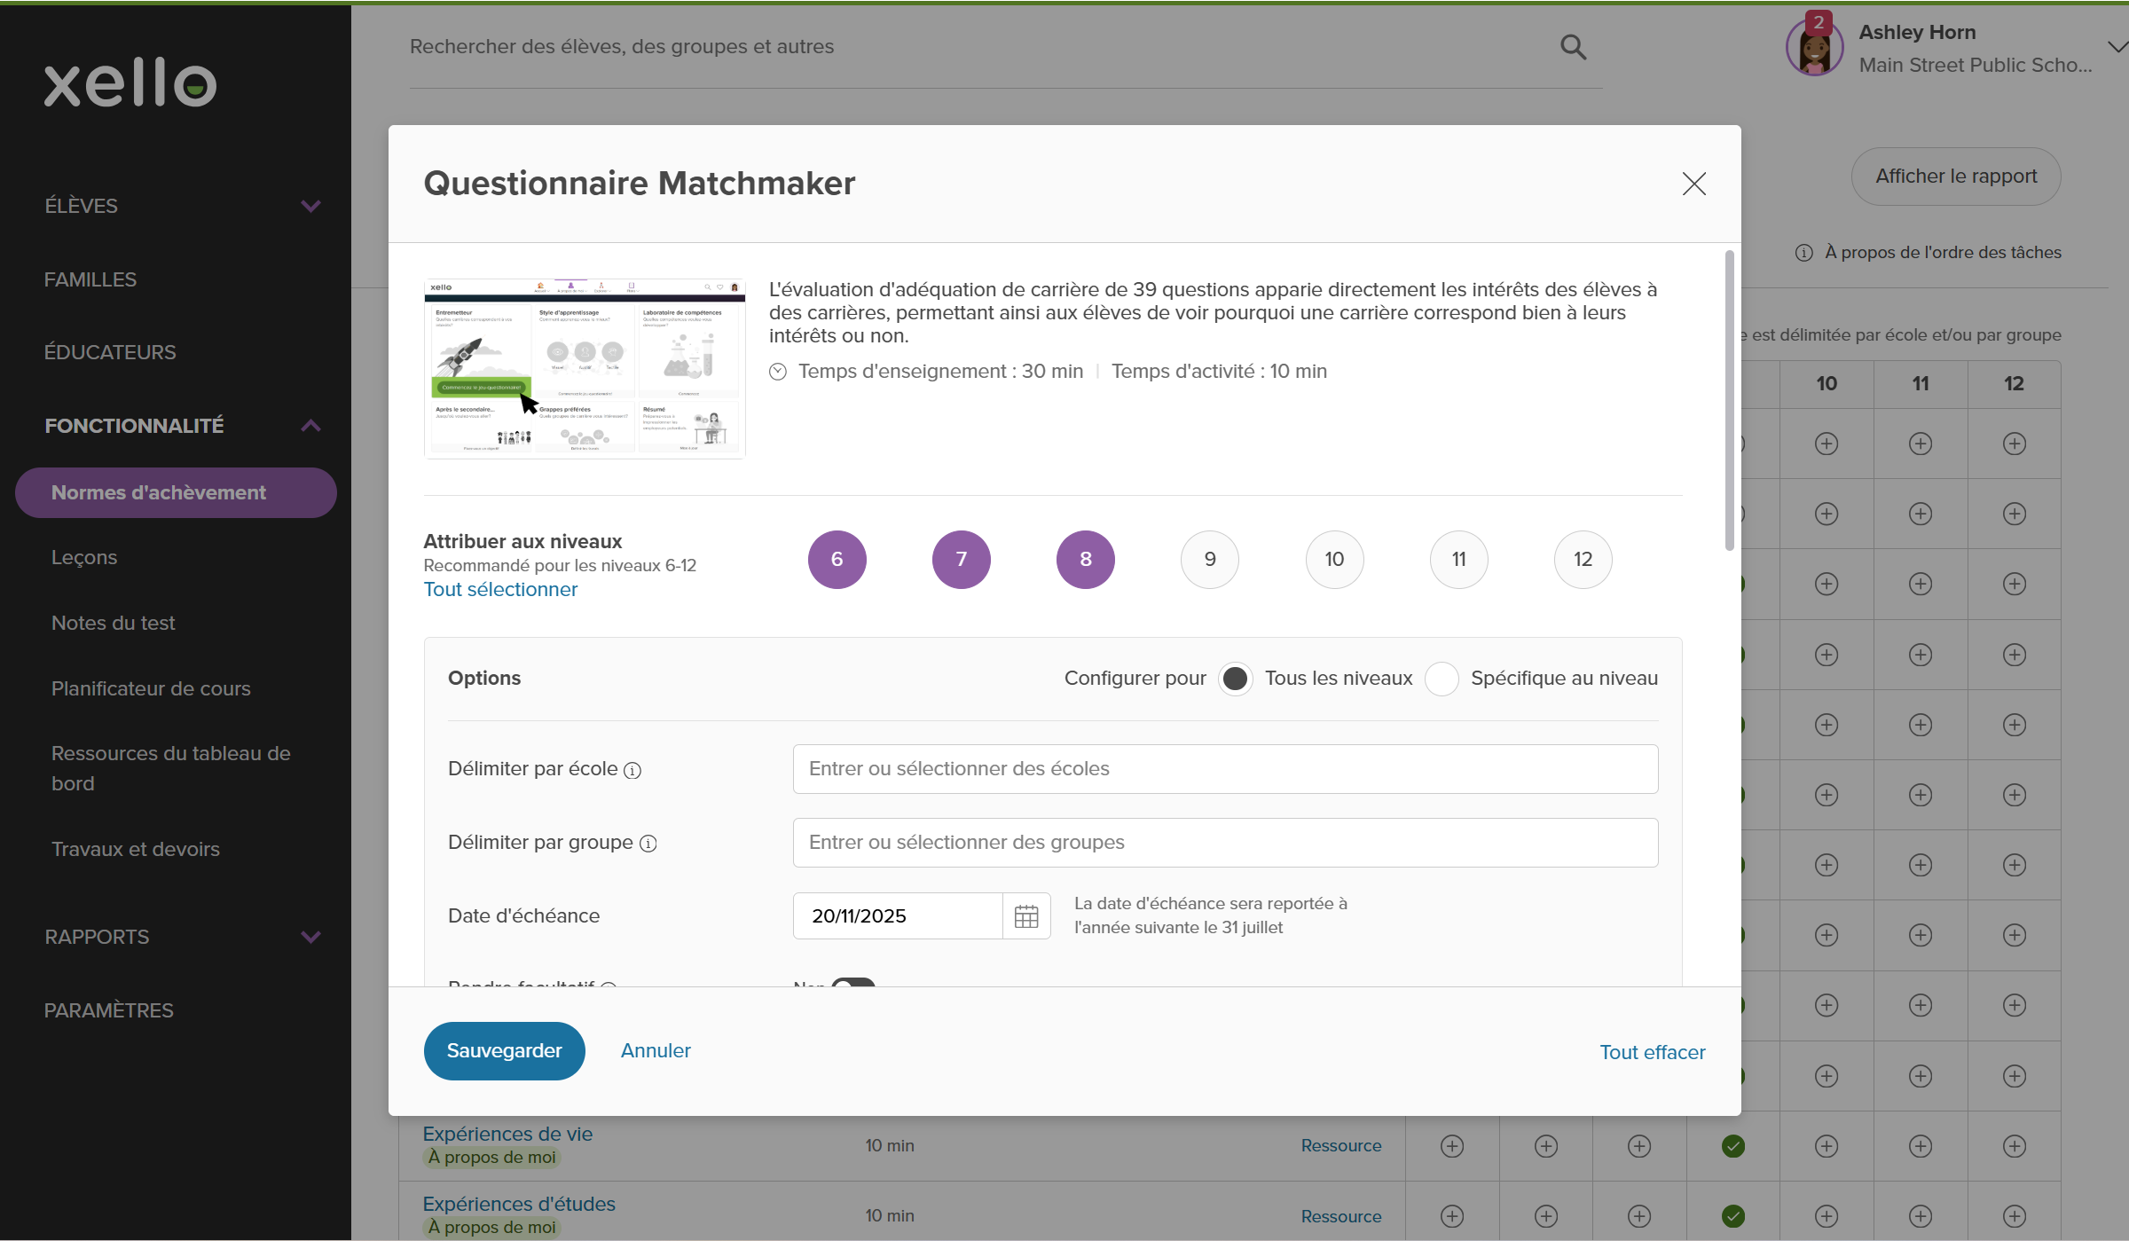Open Travaux et devoirs in the sidebar
Viewport: 2129px width, 1241px height.
point(136,850)
